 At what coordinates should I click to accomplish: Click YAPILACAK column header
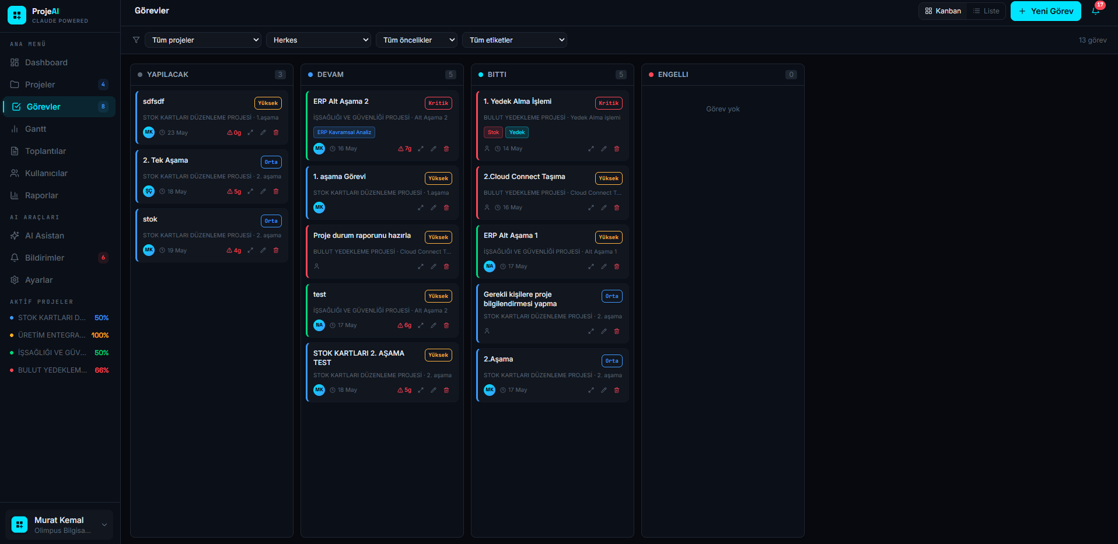point(212,75)
